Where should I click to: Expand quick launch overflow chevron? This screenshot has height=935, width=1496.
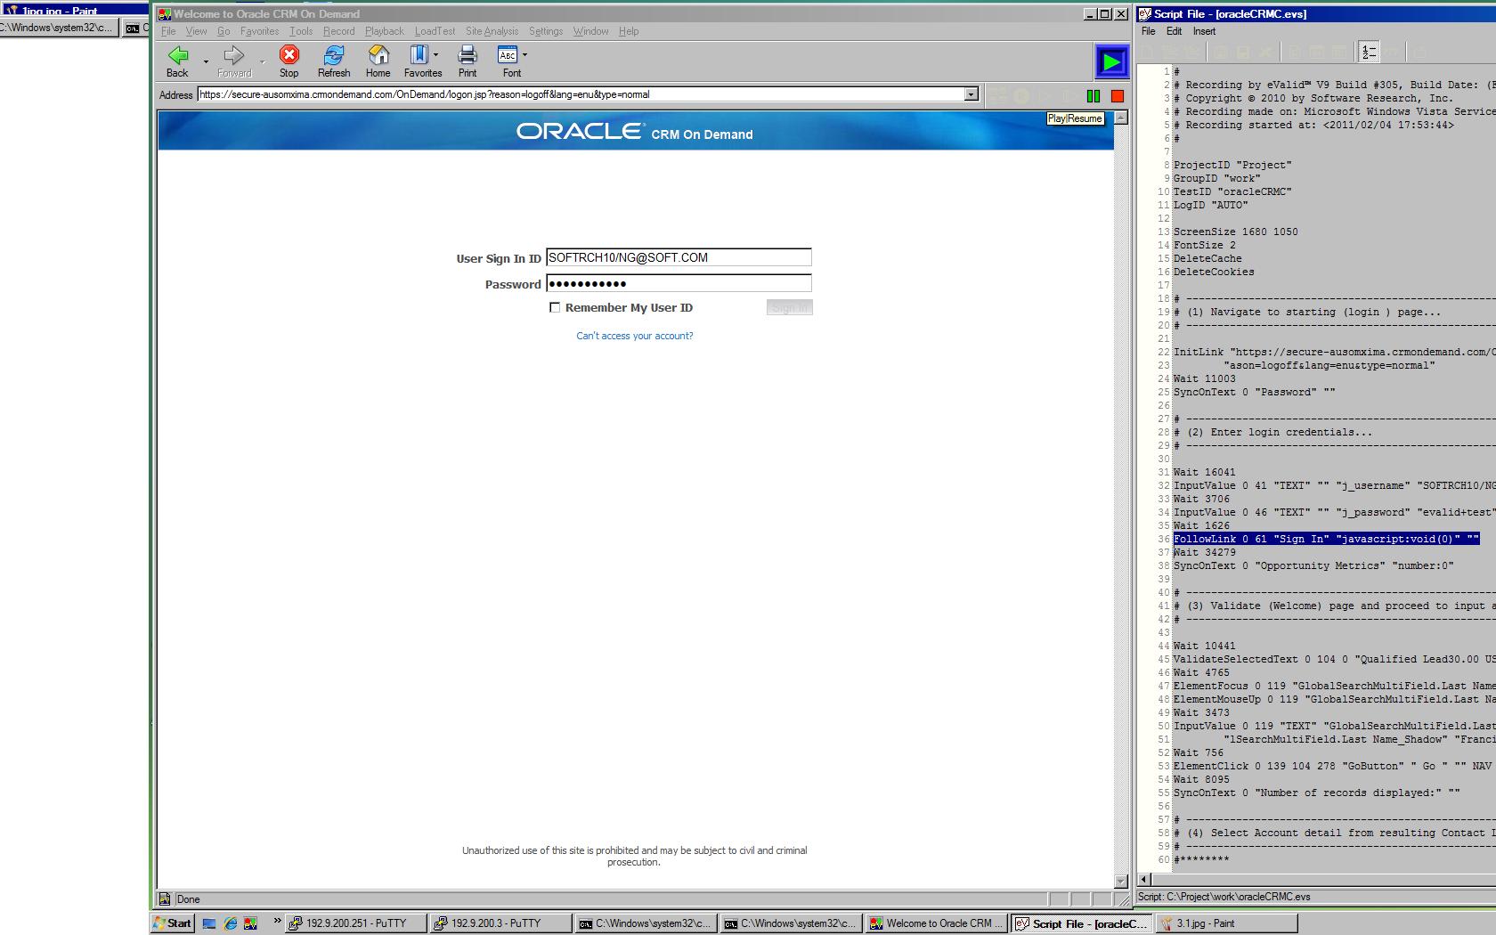coord(277,922)
